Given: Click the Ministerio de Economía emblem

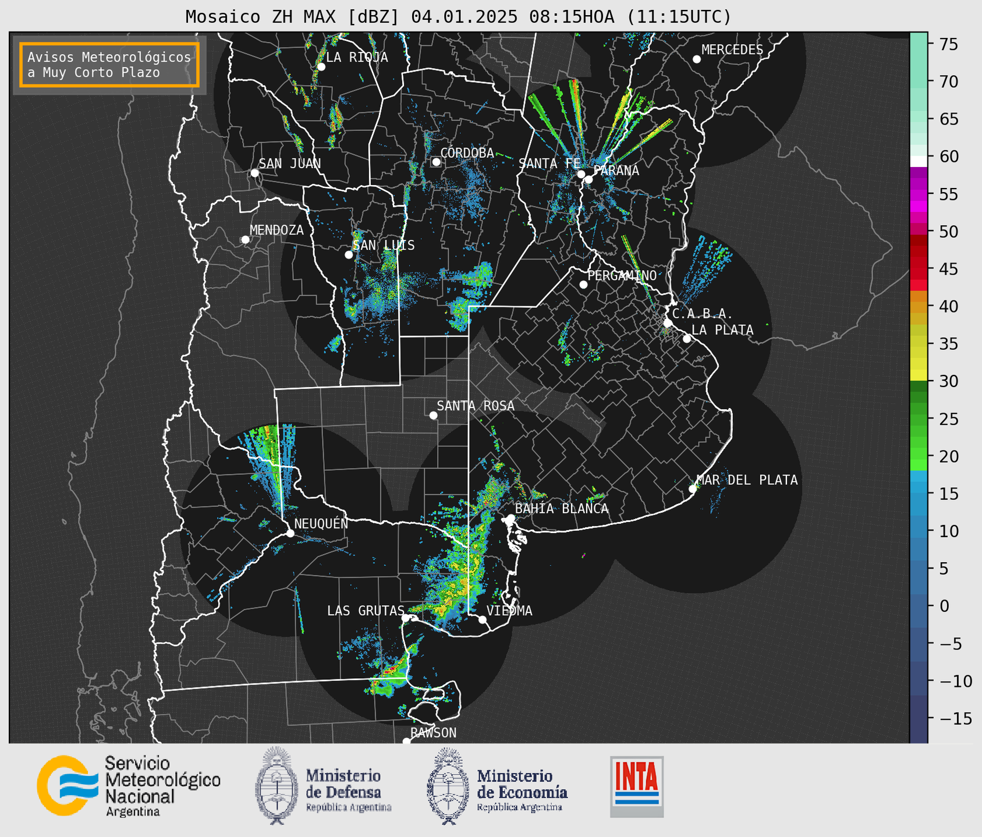Looking at the screenshot, I should [x=448, y=786].
